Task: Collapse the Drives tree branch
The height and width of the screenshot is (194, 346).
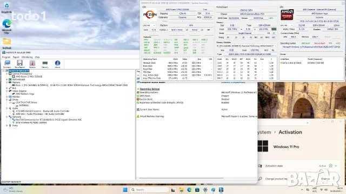Action: pyautogui.click(x=7, y=100)
